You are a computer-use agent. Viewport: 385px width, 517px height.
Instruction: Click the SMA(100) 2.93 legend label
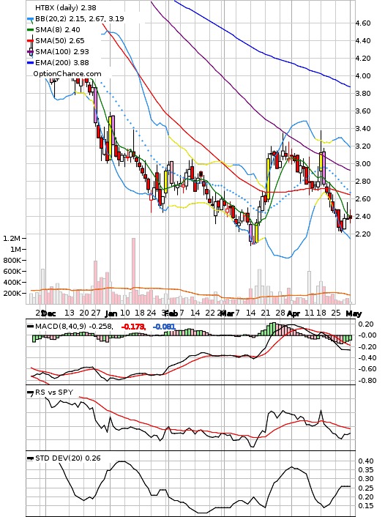point(62,51)
